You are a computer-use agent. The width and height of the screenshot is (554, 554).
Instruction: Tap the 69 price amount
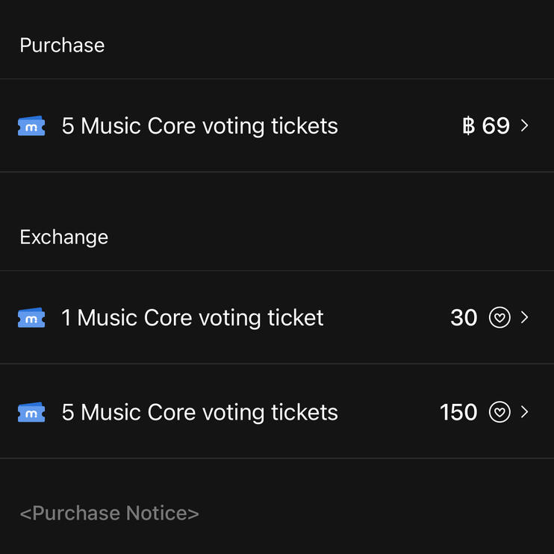[496, 126]
